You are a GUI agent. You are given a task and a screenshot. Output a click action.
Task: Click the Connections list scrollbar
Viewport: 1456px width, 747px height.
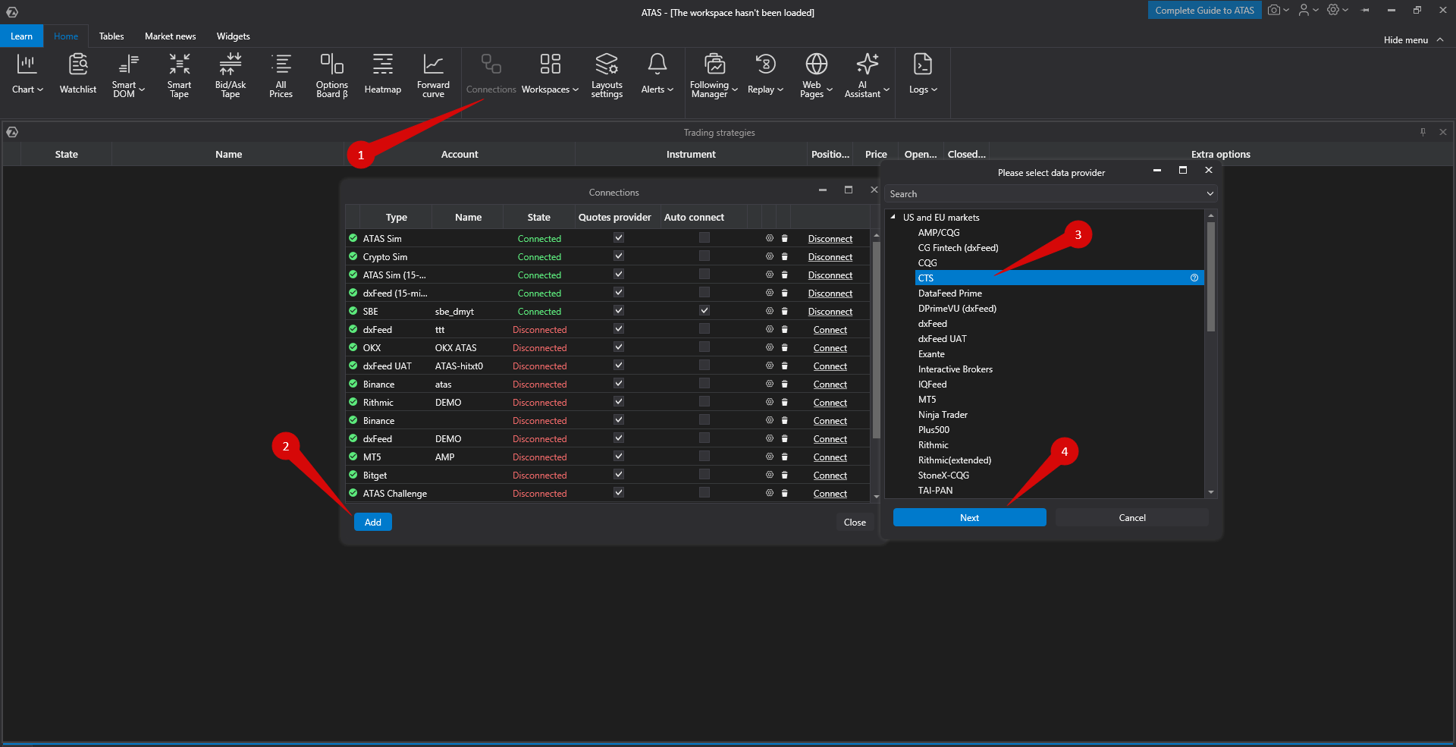[x=877, y=340]
